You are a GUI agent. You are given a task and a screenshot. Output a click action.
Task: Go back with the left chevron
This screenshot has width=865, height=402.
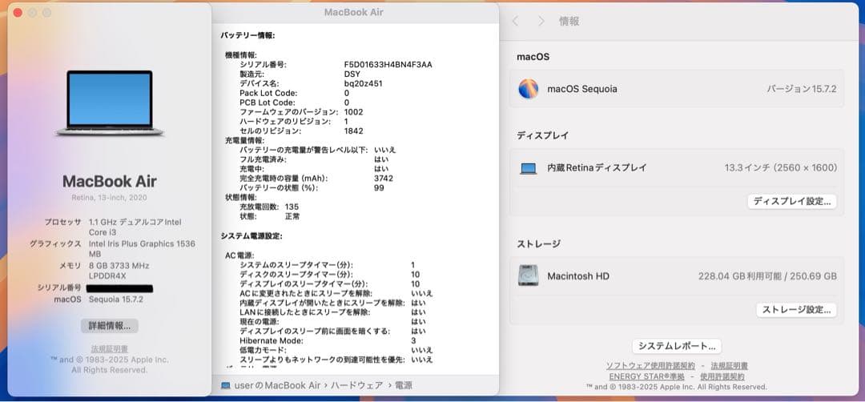point(515,22)
